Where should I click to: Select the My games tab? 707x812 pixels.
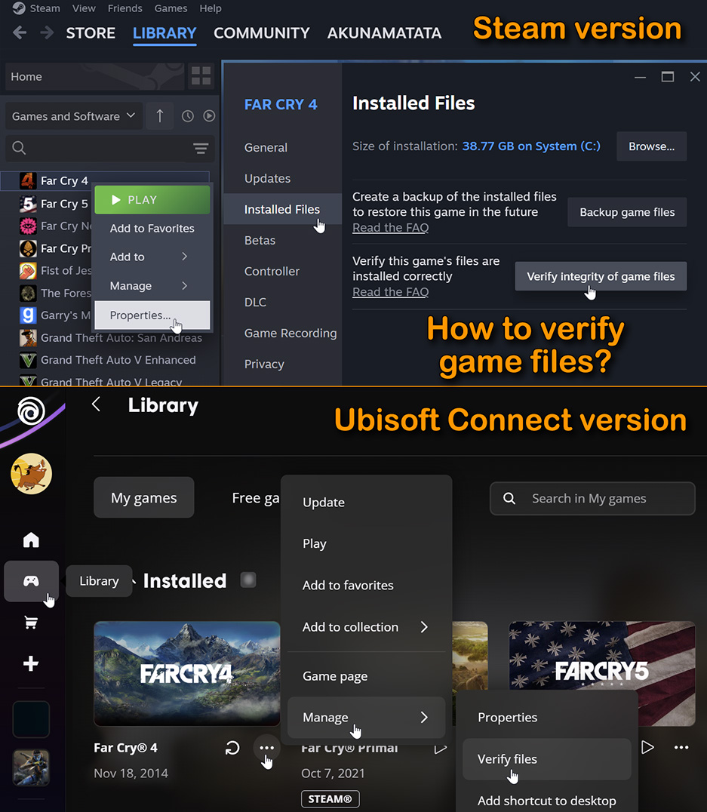point(144,497)
